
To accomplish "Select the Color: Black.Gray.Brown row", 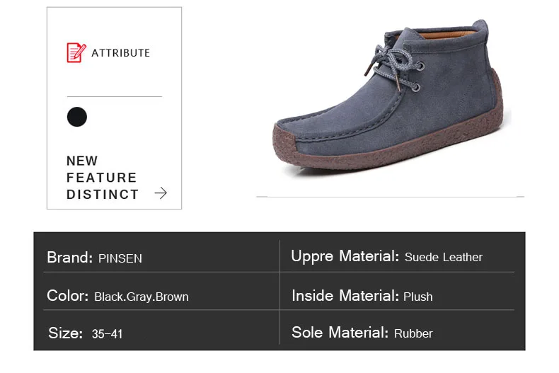I will click(117, 296).
